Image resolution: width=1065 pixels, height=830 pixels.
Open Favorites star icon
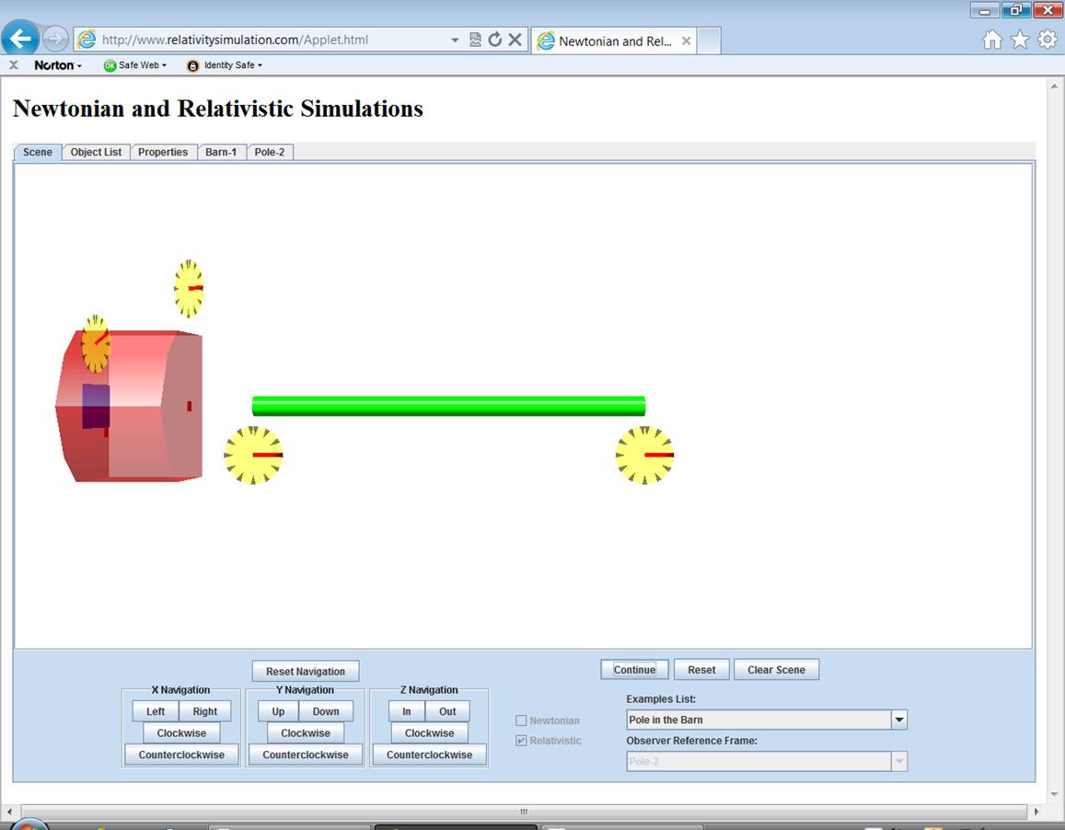(1020, 40)
